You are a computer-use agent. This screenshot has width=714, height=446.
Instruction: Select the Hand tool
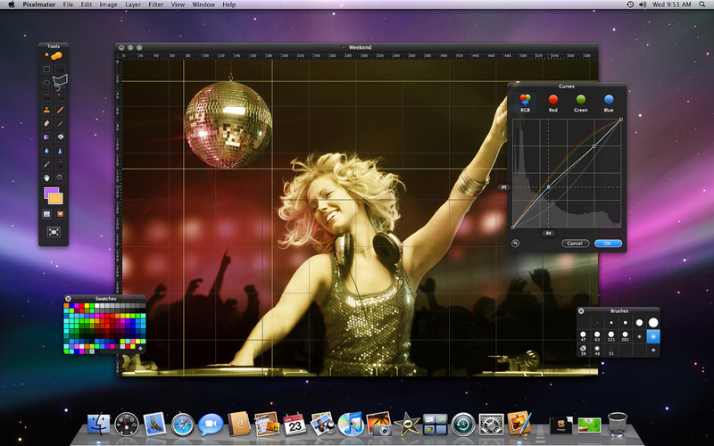pyautogui.click(x=47, y=178)
